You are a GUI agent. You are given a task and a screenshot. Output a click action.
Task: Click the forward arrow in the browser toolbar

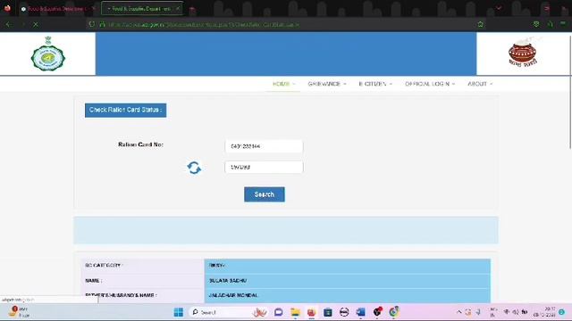[x=22, y=24]
